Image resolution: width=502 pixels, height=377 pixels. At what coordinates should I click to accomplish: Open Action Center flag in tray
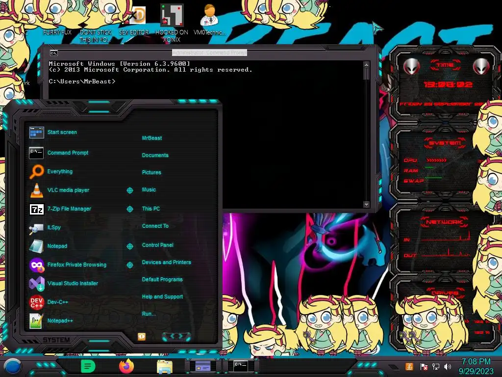[424, 367]
